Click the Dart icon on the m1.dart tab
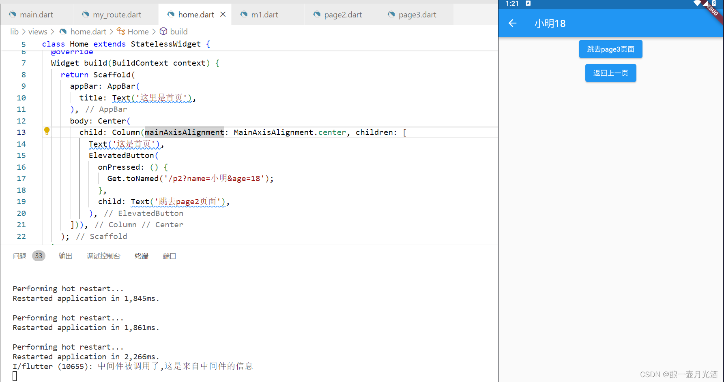 click(x=244, y=14)
